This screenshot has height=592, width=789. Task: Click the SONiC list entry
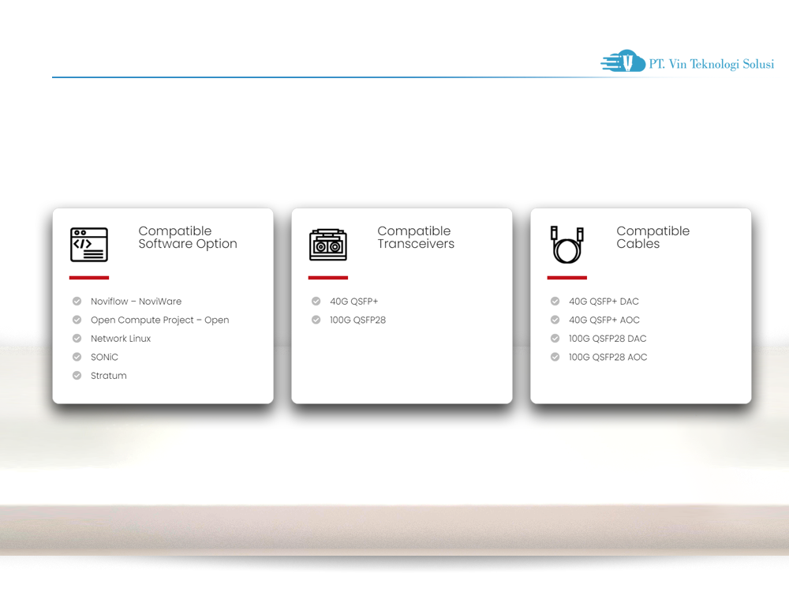click(x=104, y=357)
